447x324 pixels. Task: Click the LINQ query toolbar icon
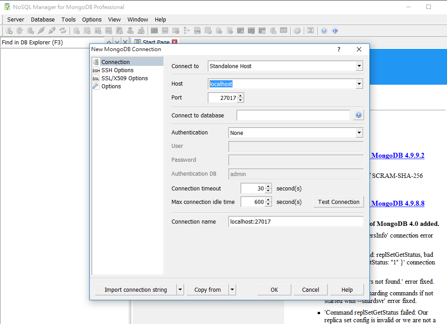[x=197, y=30]
